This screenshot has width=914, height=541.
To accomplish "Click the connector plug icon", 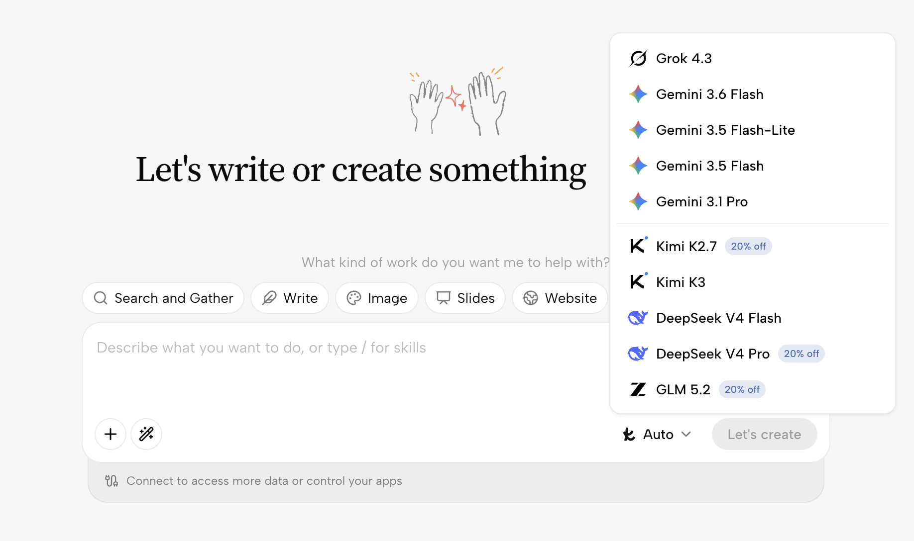I will point(112,481).
